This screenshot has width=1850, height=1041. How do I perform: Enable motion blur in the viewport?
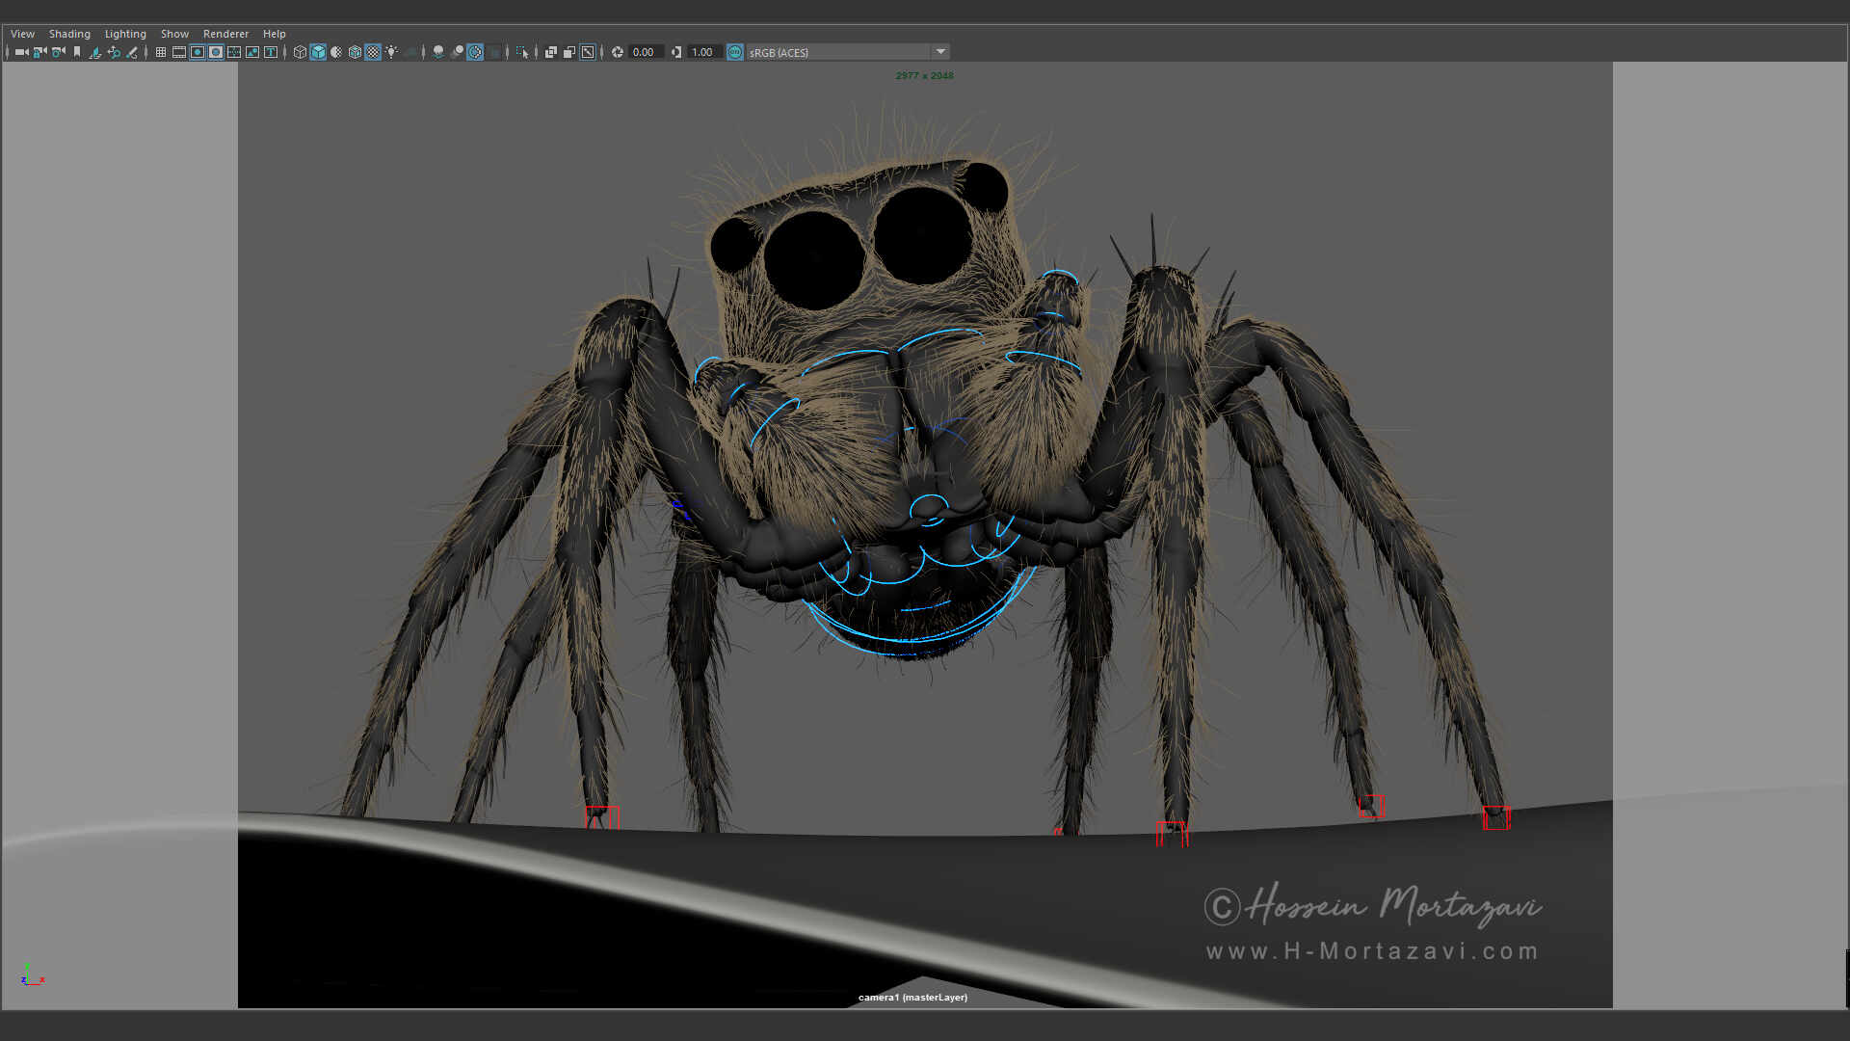[474, 52]
